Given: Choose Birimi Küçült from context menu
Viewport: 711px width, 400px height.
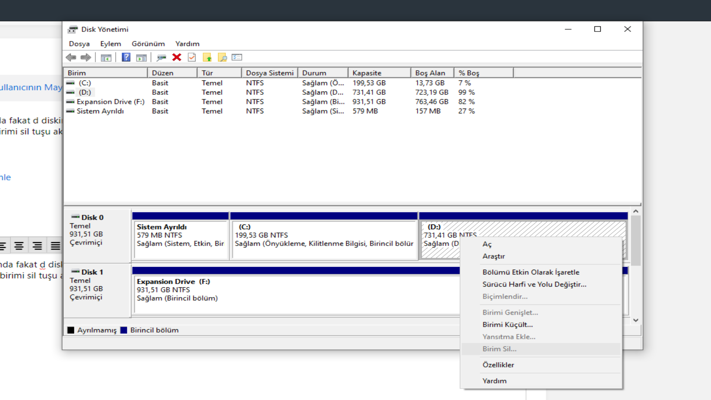Looking at the screenshot, I should (507, 324).
